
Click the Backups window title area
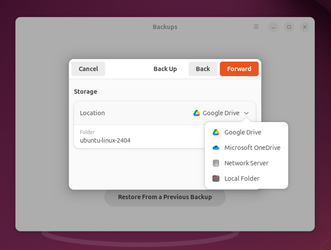164,27
